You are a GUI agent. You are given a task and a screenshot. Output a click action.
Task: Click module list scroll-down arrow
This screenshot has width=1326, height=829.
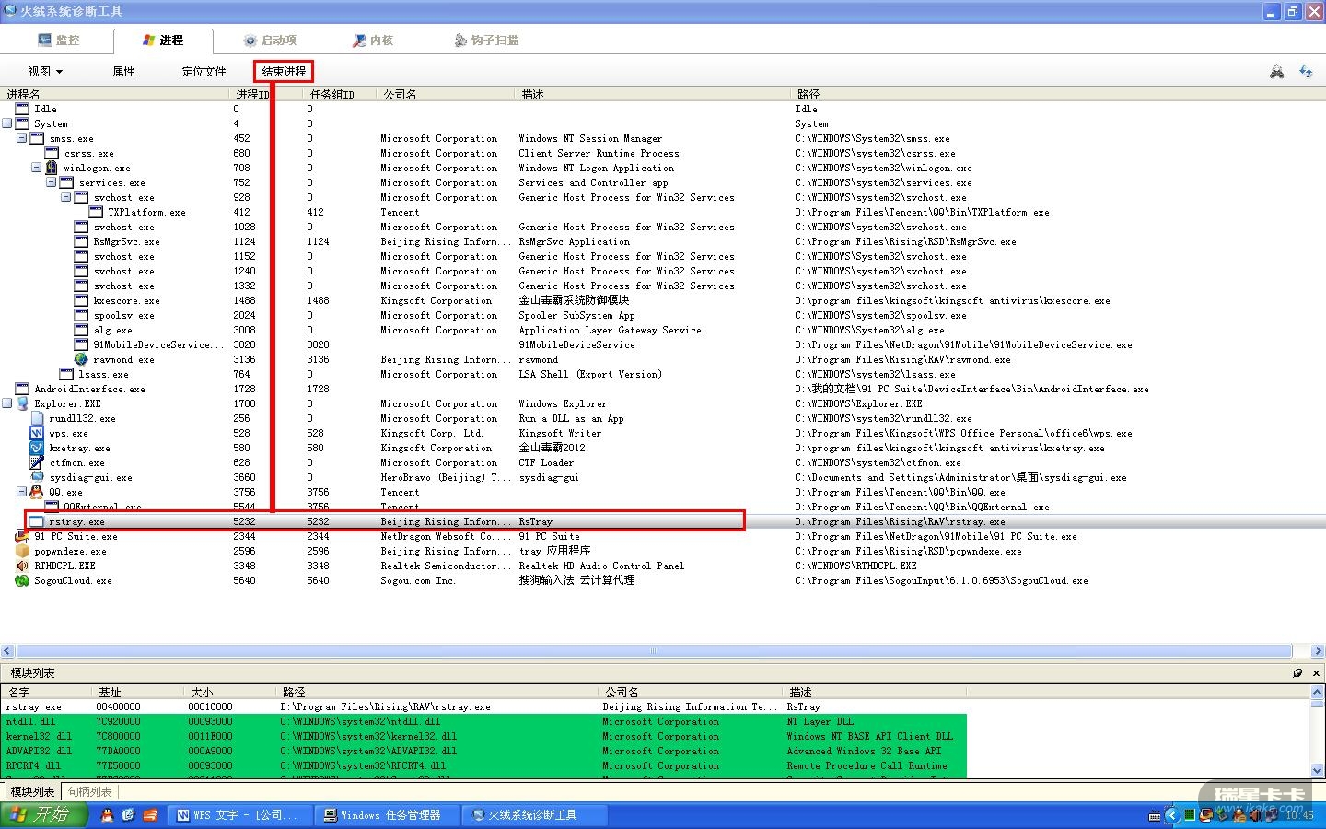pyautogui.click(x=1318, y=771)
